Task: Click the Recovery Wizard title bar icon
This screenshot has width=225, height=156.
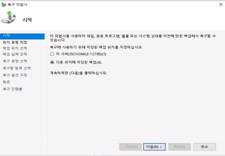Action: 4,5
